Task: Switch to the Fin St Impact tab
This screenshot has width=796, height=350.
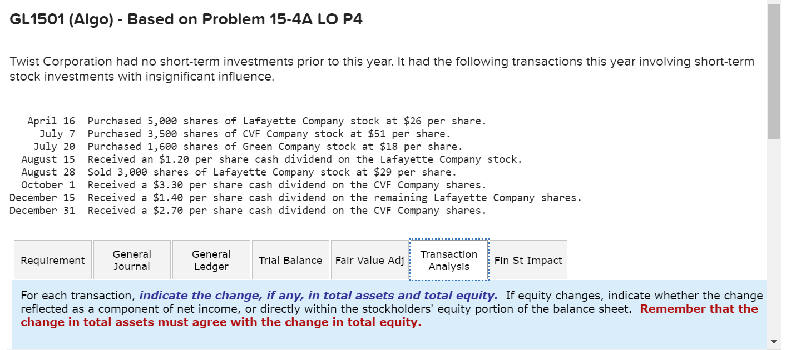Action: tap(527, 259)
